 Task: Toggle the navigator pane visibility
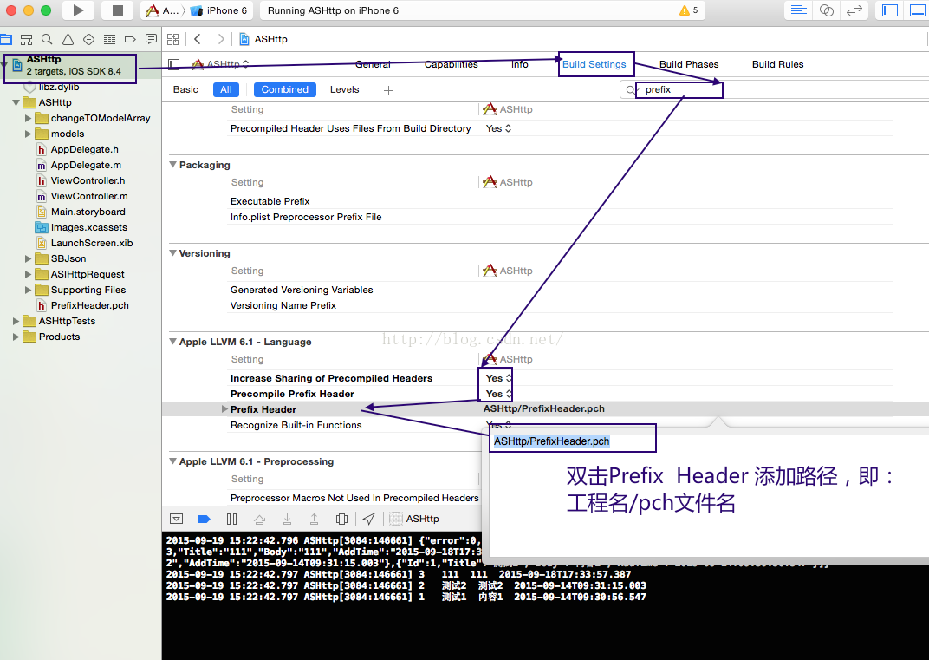890,10
